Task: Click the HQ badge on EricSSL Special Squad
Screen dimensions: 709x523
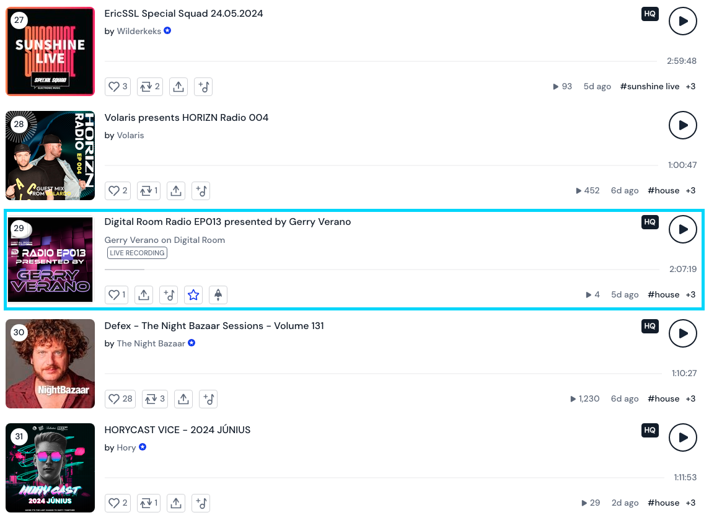Action: point(650,14)
